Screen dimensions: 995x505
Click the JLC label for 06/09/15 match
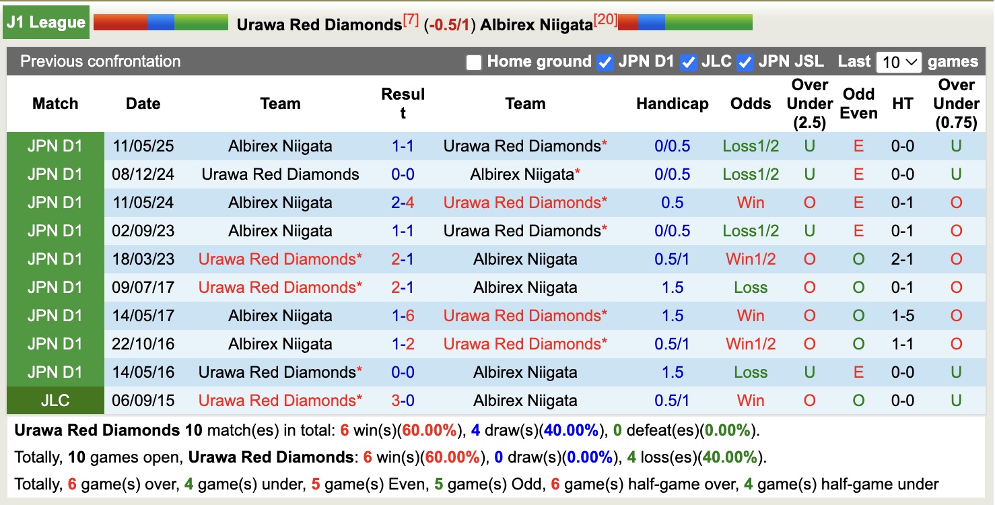tap(55, 400)
